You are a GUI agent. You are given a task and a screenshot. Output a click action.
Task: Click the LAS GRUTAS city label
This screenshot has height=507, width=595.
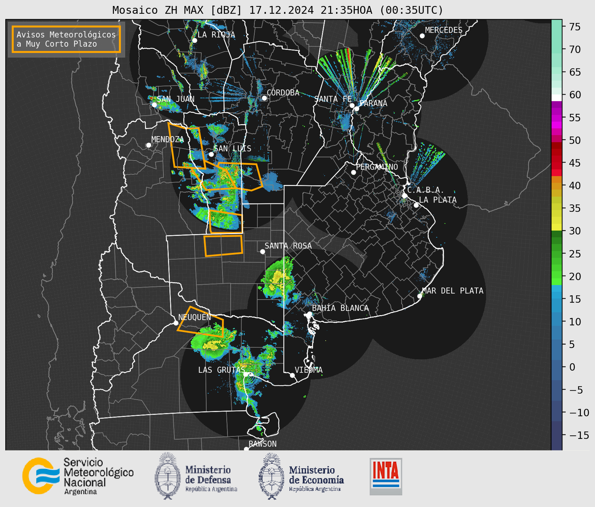pyautogui.click(x=221, y=370)
